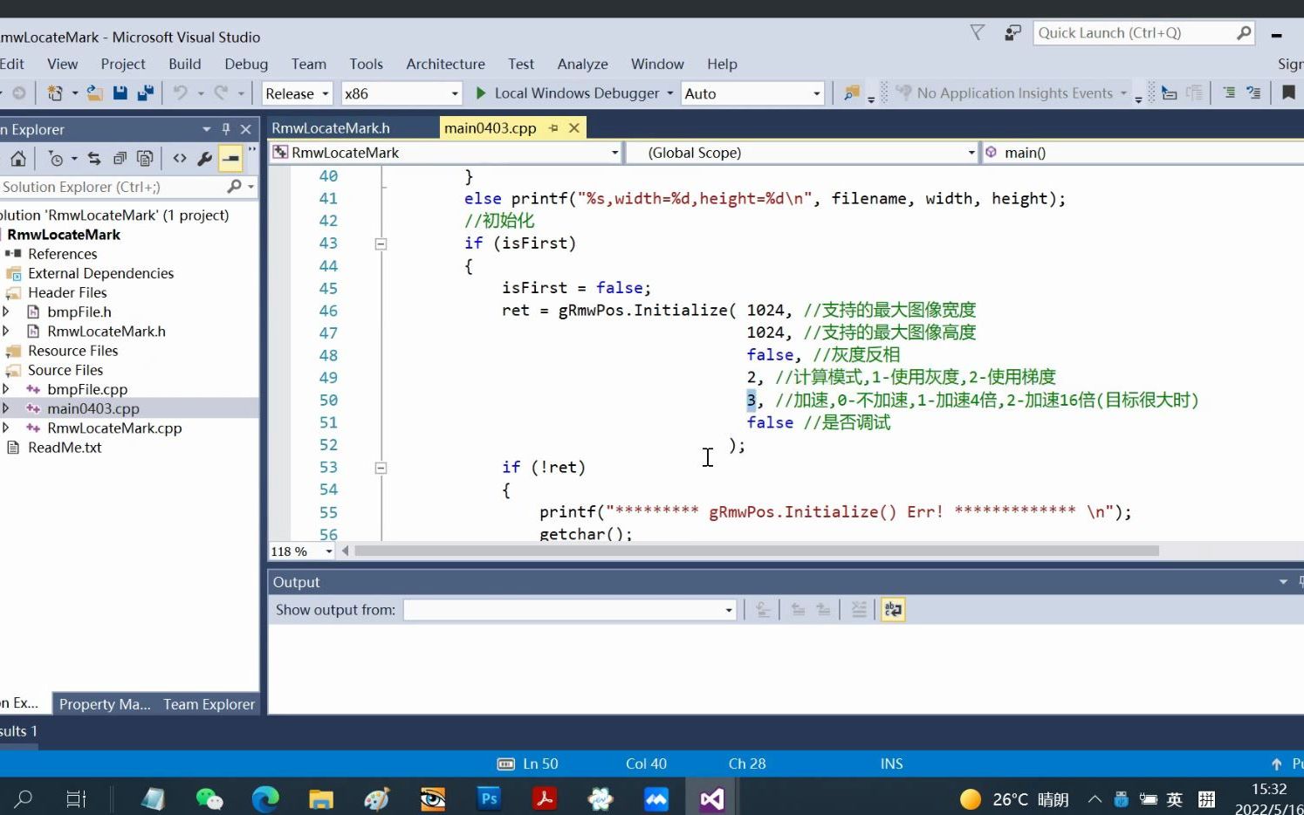Viewport: 1304px width, 815px height.
Task: Open the 118 % zoom dropdown
Action: 328,551
